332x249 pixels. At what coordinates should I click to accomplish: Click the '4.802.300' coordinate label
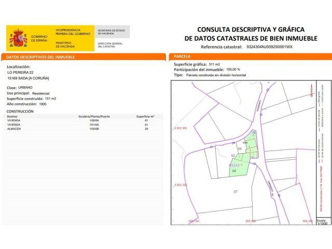coord(180,128)
